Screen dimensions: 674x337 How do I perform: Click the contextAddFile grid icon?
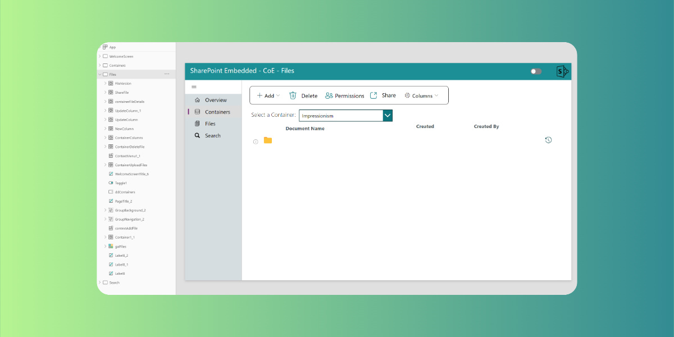click(x=111, y=228)
